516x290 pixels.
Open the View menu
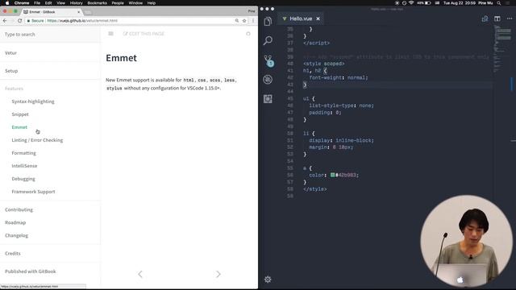point(61,3)
